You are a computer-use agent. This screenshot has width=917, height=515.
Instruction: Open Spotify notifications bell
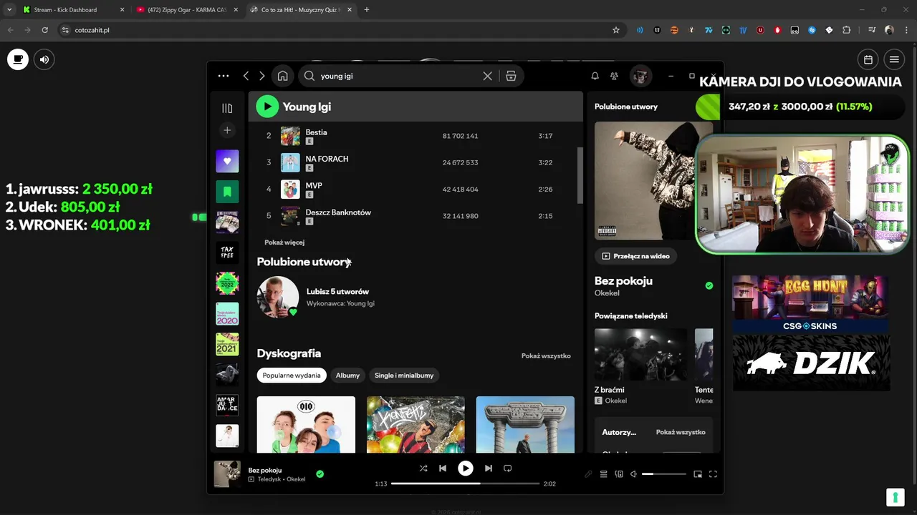[595, 76]
